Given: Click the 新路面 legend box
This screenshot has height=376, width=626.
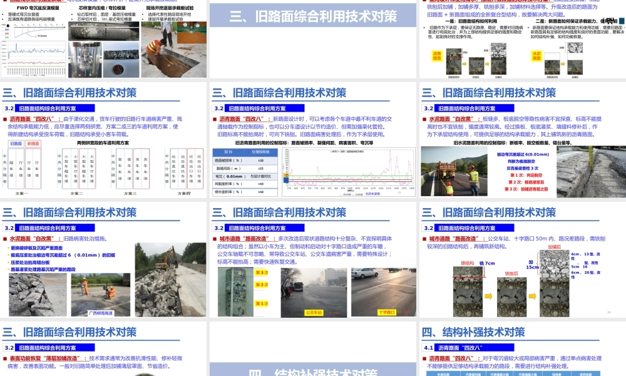Looking at the screenshot, I should point(33,144).
